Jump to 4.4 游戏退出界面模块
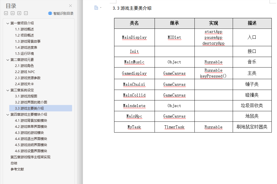 pos(31,139)
